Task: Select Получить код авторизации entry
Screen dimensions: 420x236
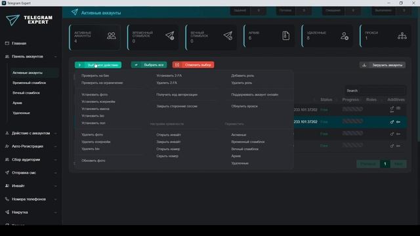Action: coord(177,94)
